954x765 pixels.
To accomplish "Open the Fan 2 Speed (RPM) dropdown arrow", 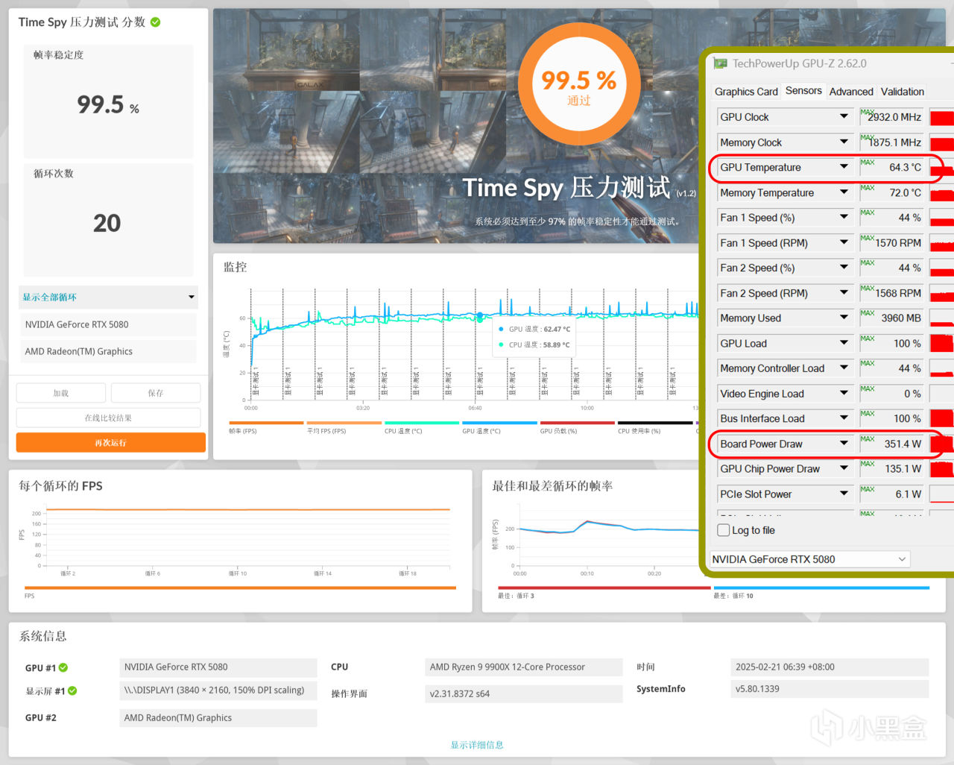I will coord(844,293).
